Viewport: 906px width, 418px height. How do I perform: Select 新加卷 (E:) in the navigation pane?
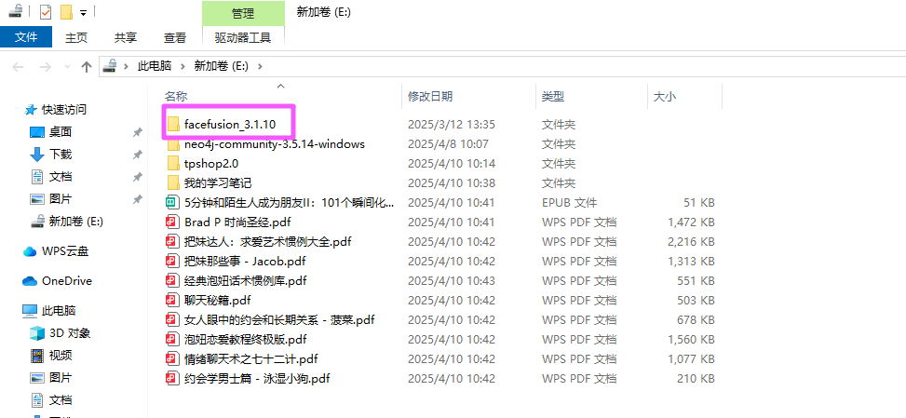pyautogui.click(x=75, y=222)
